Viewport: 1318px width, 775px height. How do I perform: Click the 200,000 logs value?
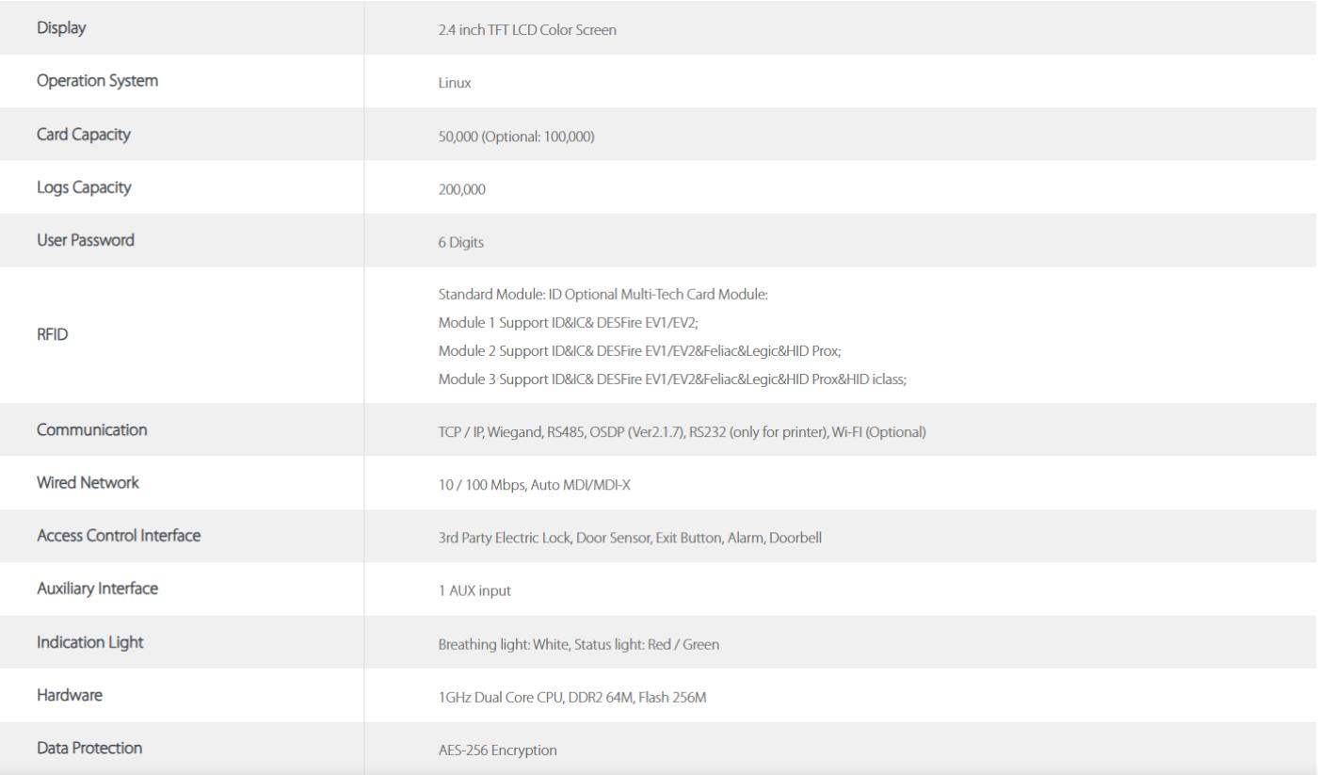point(456,189)
